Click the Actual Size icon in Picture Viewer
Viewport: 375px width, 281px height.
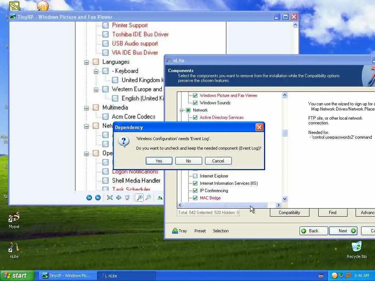tap(119, 198)
